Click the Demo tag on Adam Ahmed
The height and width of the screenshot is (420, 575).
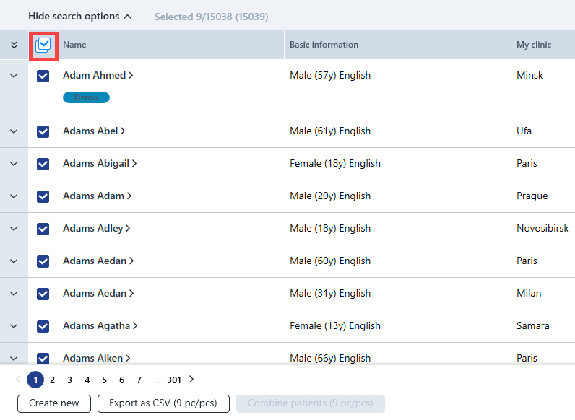click(x=86, y=97)
